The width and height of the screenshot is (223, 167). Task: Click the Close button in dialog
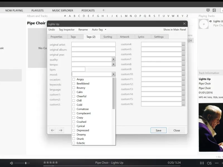[x=177, y=130]
